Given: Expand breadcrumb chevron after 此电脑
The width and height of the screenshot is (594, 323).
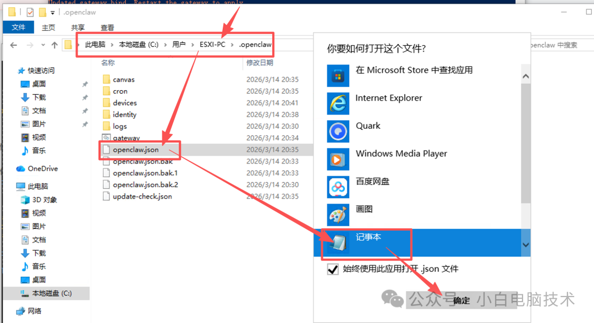Looking at the screenshot, I should [112, 45].
